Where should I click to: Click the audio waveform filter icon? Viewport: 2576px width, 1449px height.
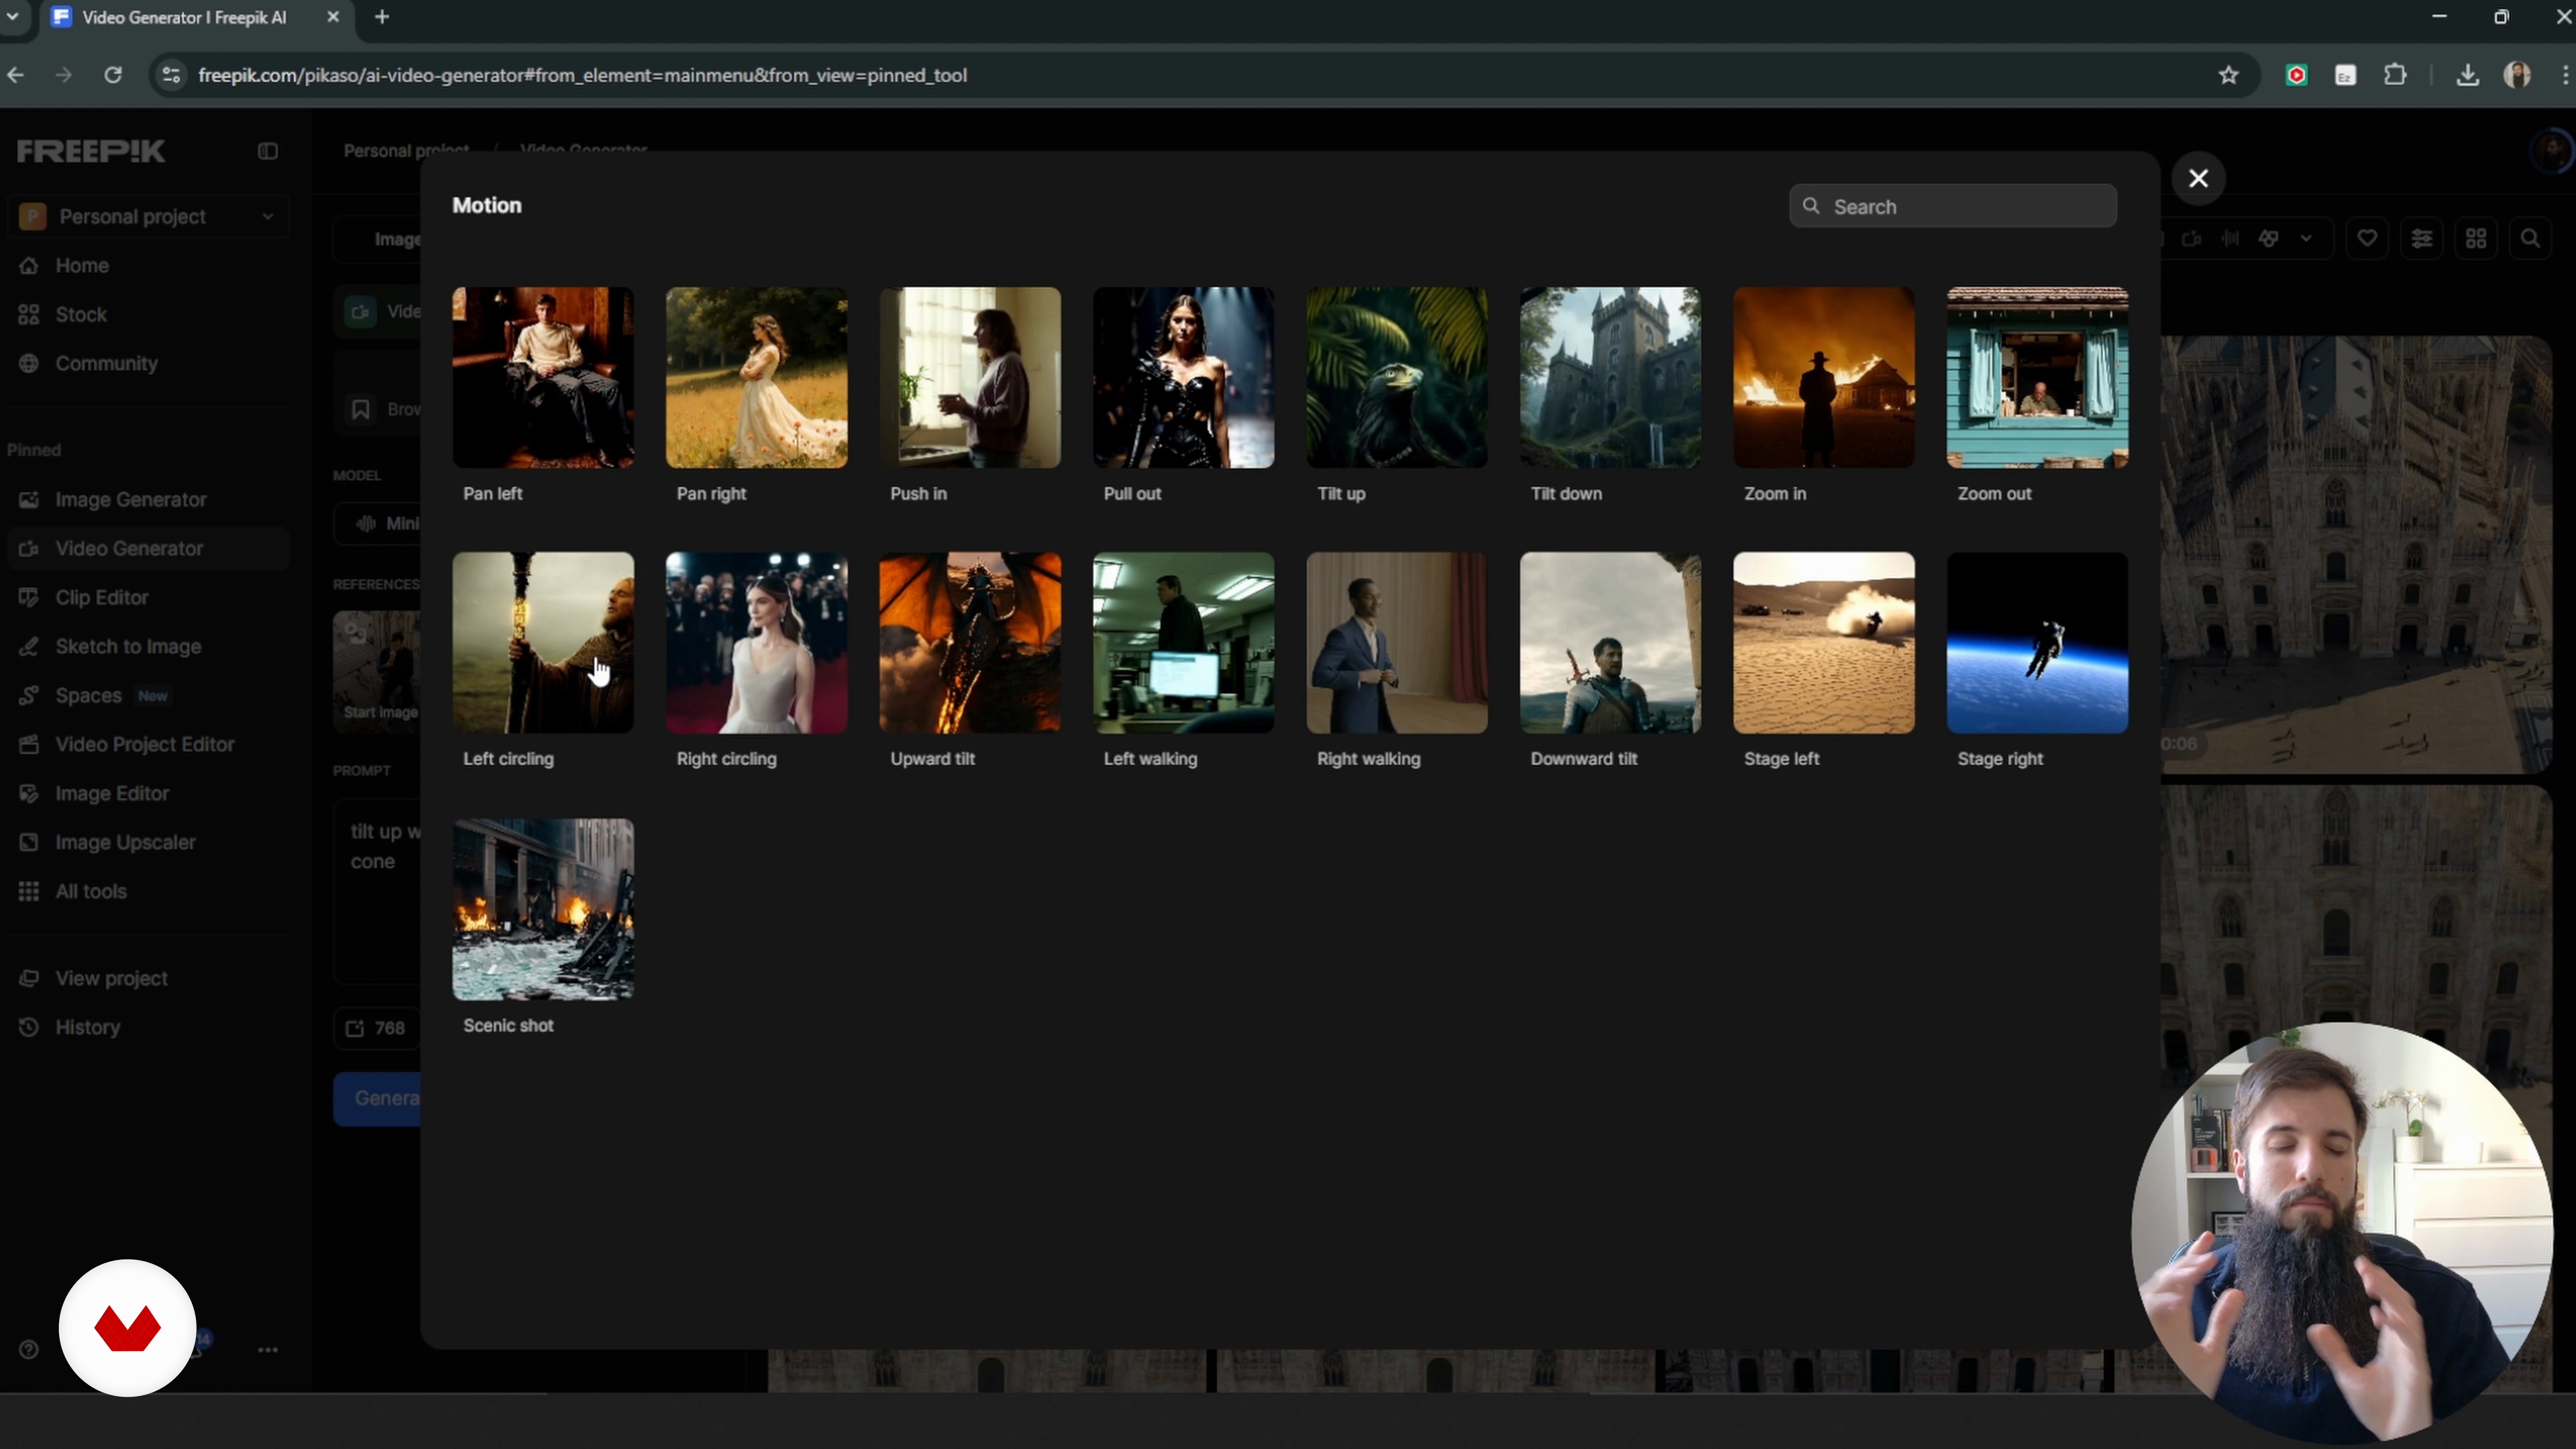[2231, 239]
